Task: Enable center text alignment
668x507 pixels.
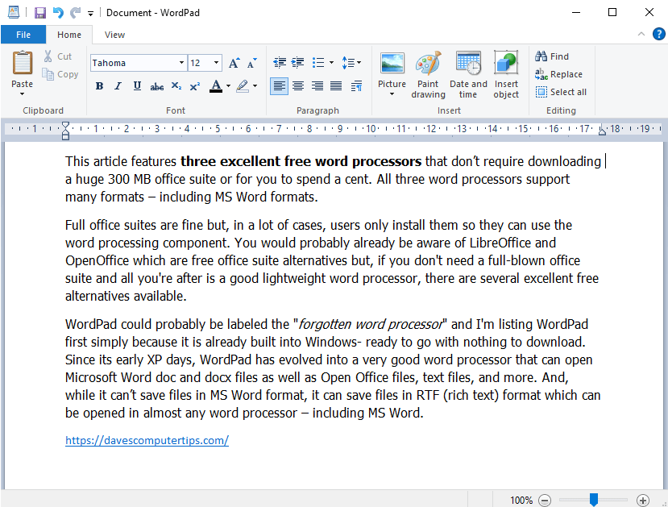Action: (298, 86)
